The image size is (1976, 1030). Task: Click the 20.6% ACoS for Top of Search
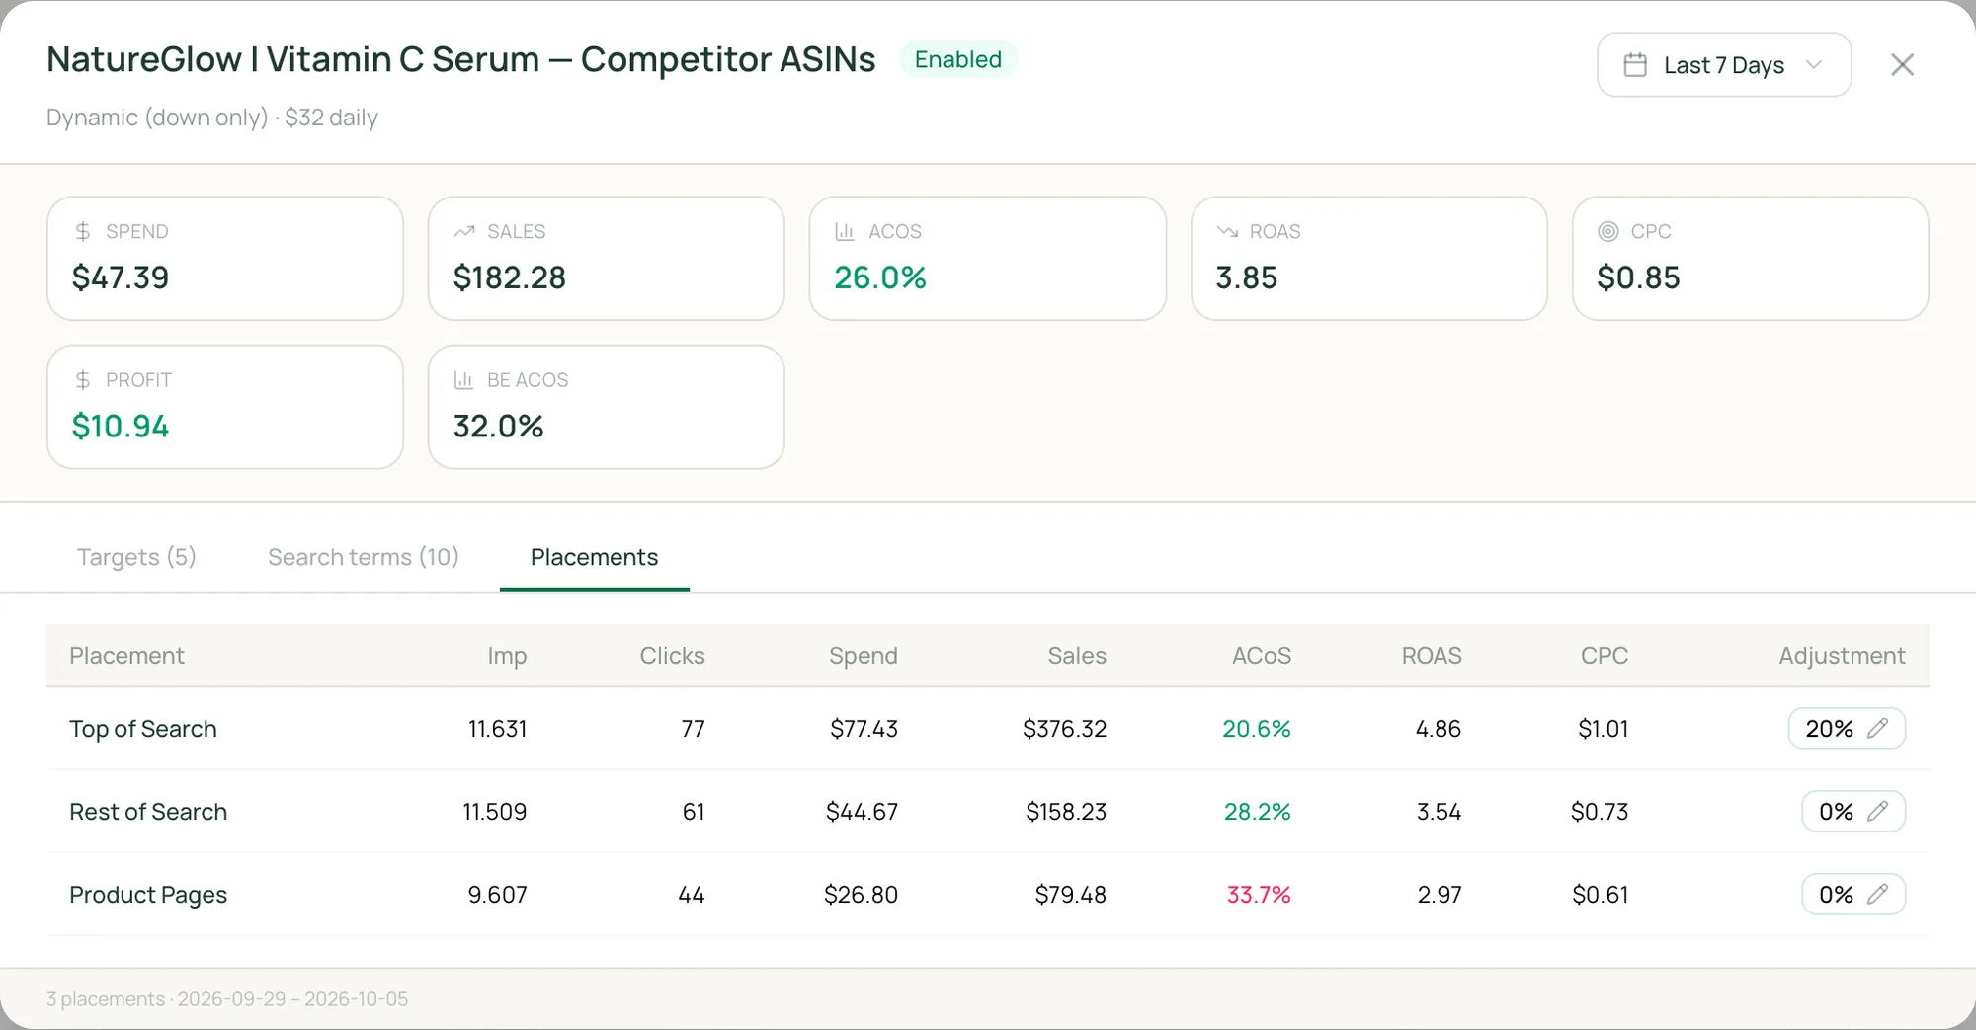[1257, 729]
